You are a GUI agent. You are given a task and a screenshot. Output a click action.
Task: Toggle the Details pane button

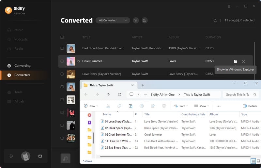pyautogui.click(x=250, y=106)
